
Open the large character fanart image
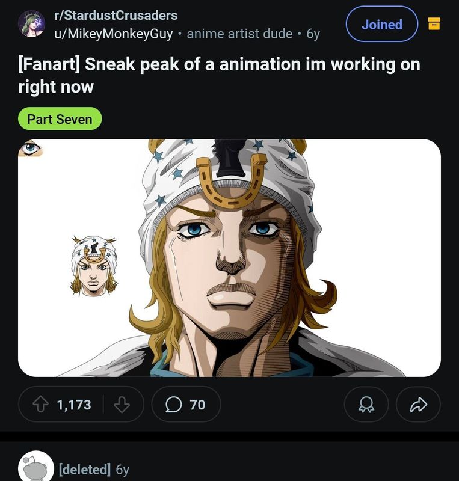pyautogui.click(x=241, y=259)
